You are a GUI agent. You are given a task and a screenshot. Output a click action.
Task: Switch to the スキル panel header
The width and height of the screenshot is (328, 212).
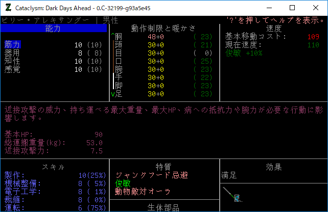pyautogui.click(x=53, y=167)
